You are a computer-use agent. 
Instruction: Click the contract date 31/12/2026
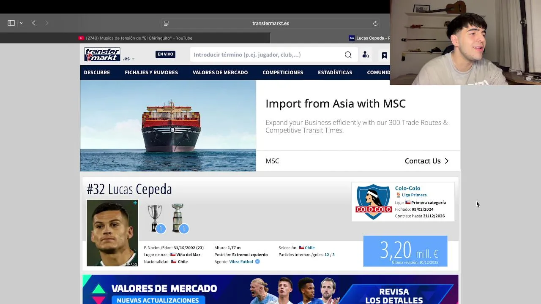pos(434,216)
